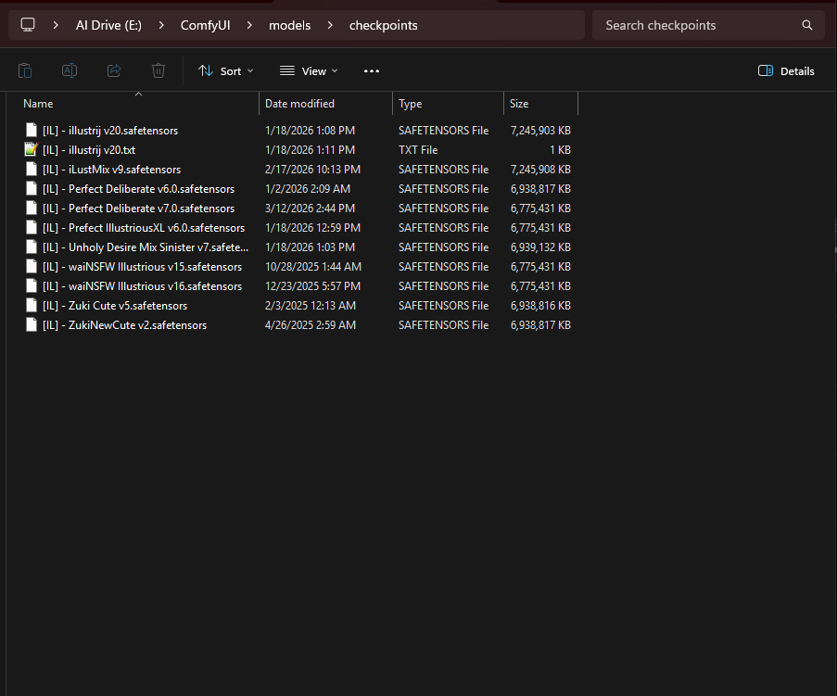Select file name waiNSFW Illustrious v15.safetensors
The height and width of the screenshot is (696, 837).
point(142,266)
